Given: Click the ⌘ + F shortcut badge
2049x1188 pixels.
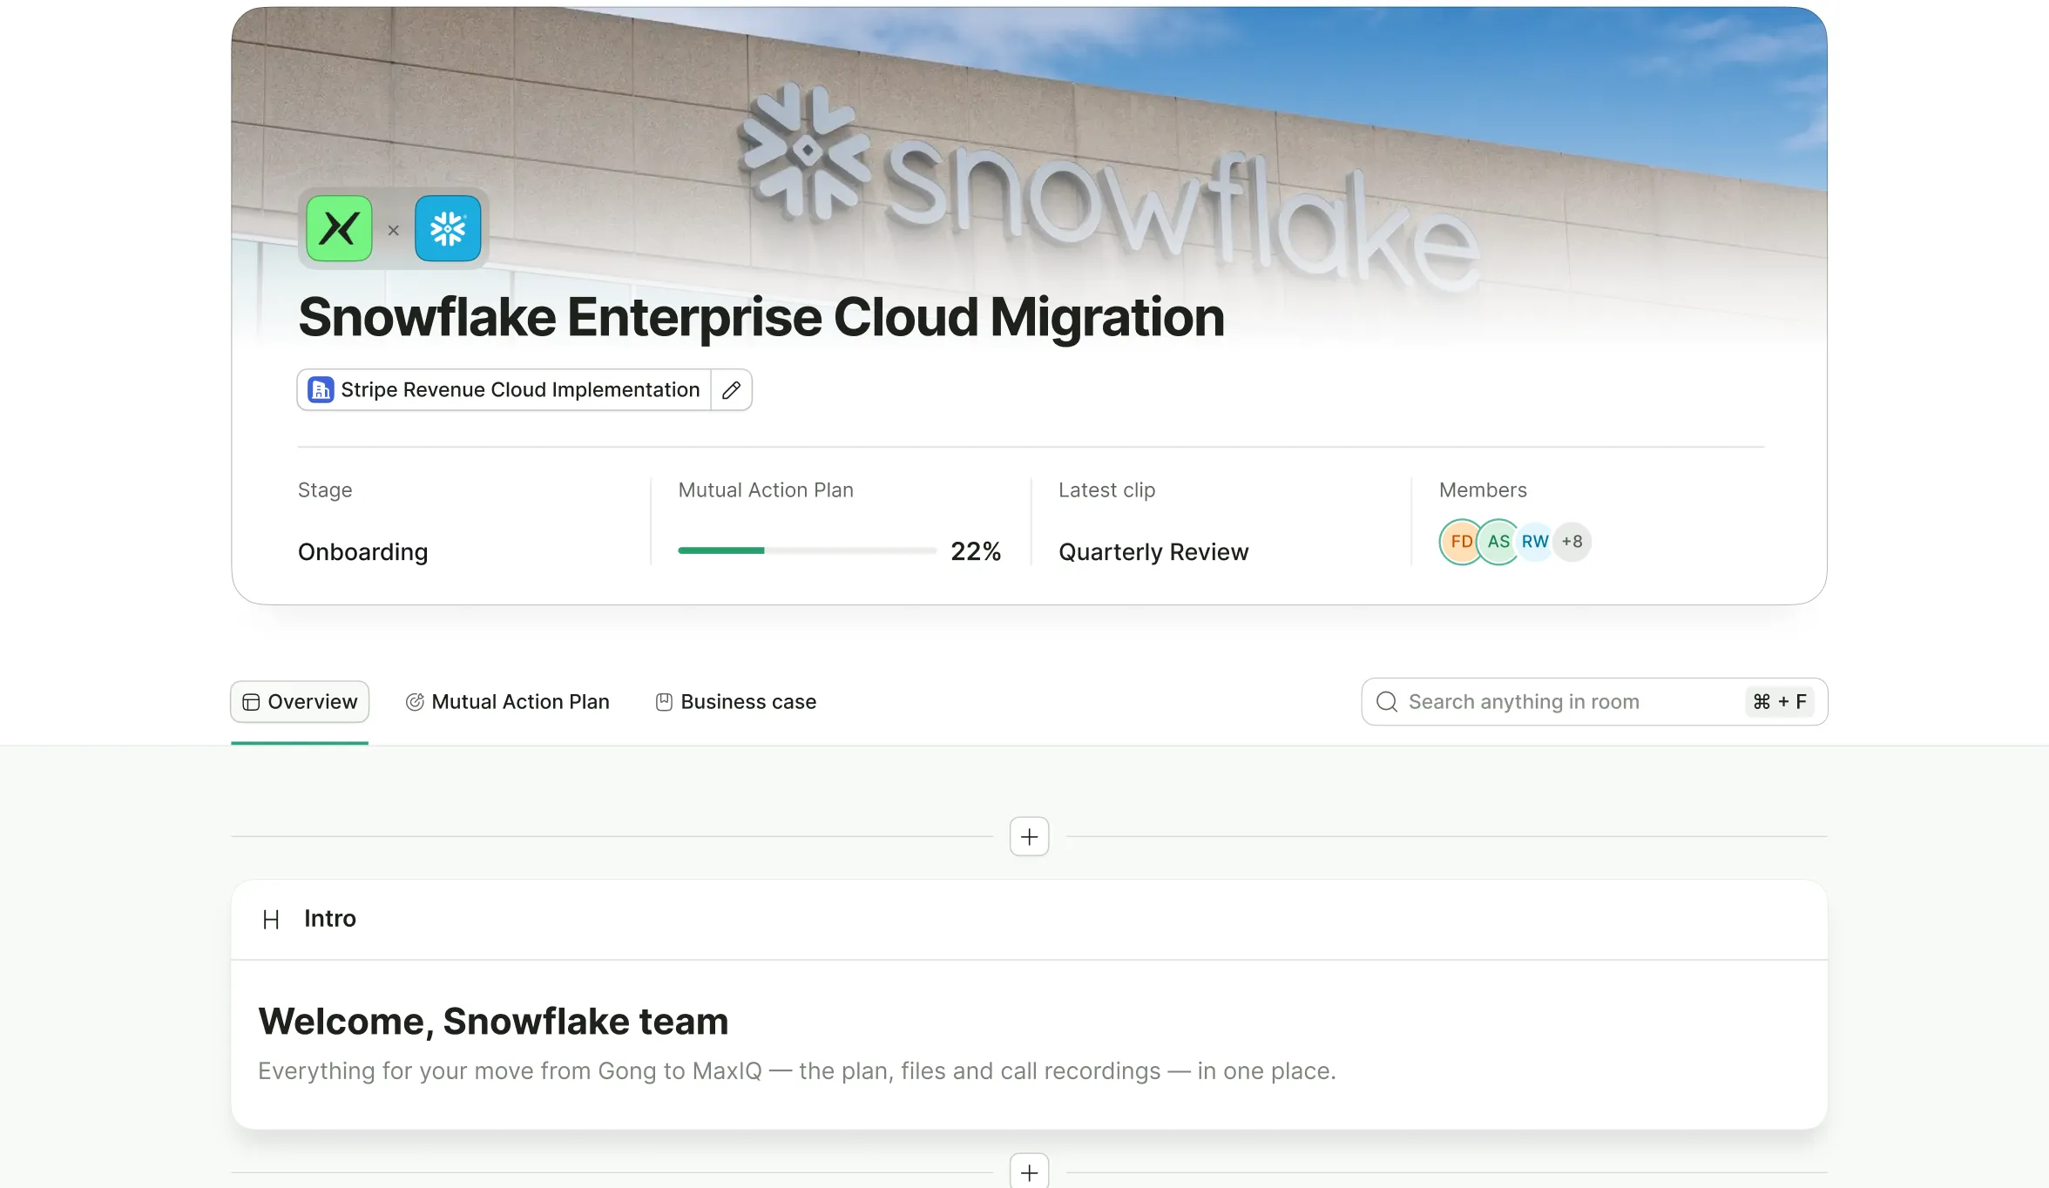Looking at the screenshot, I should click(1780, 702).
